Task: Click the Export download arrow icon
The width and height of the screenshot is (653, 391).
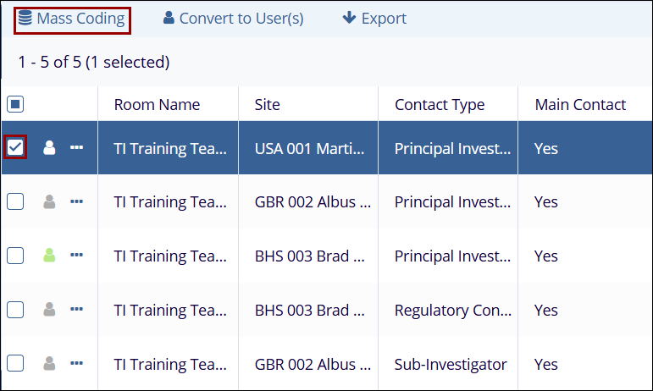Action: pyautogui.click(x=348, y=19)
